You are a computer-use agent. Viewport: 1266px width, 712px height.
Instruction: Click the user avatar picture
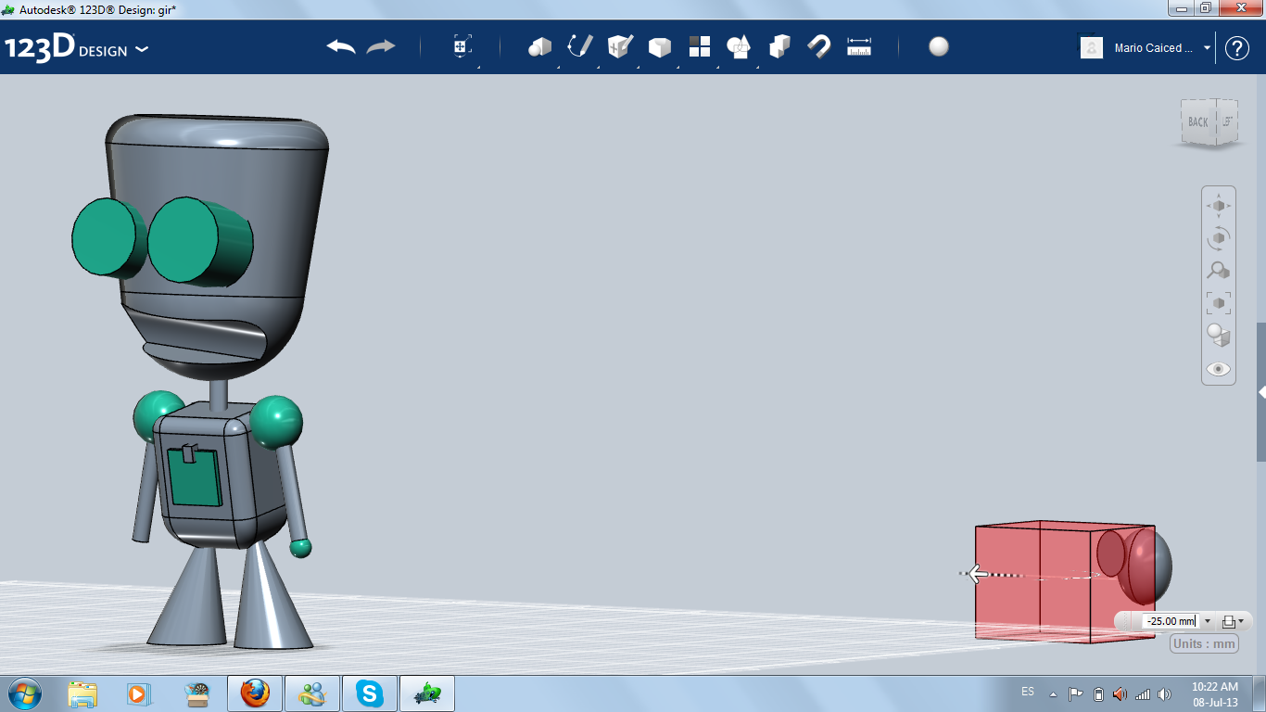tap(1092, 47)
